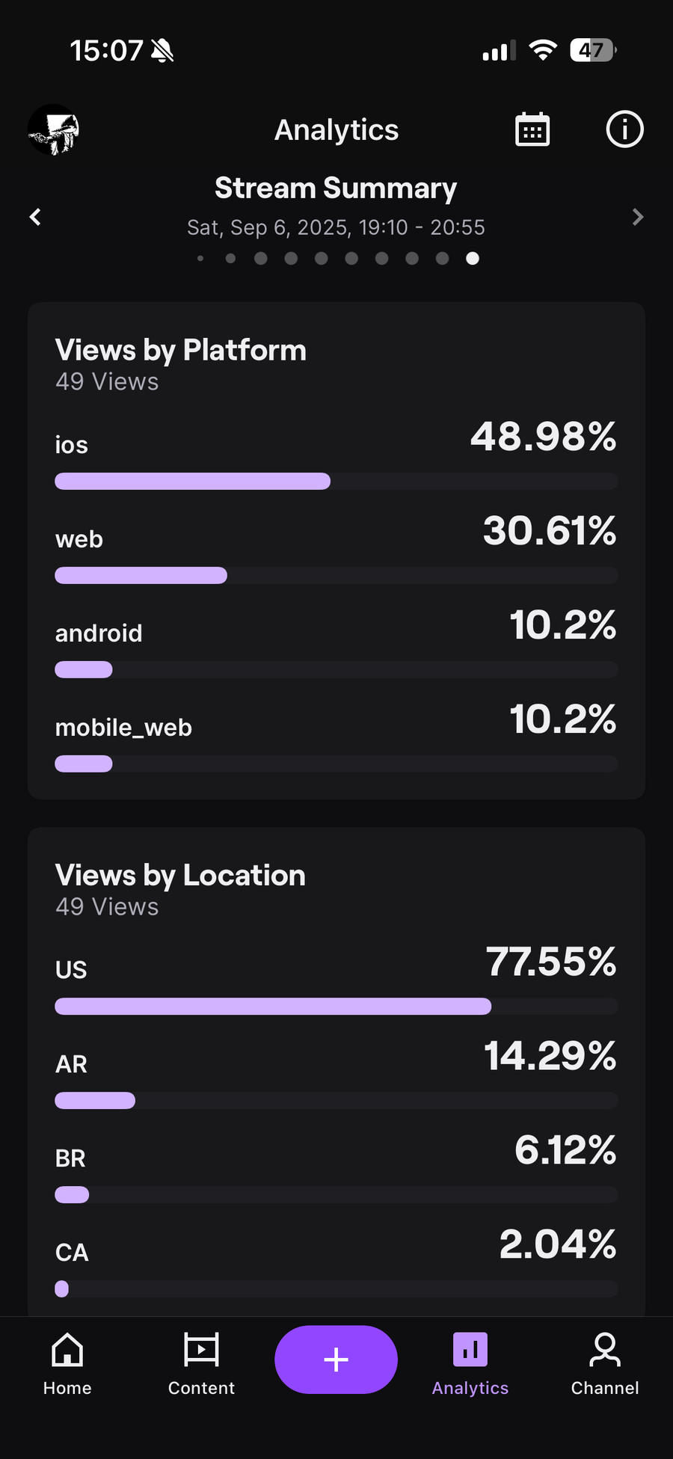
Task: Open the calendar date picker icon
Action: pyautogui.click(x=532, y=129)
